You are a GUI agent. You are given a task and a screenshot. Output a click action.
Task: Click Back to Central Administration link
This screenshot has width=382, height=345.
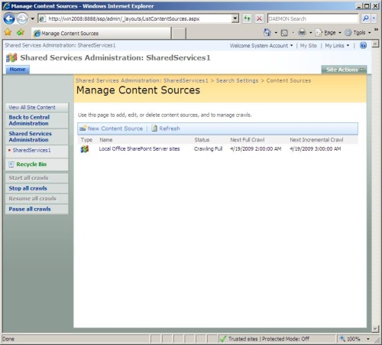coord(29,120)
